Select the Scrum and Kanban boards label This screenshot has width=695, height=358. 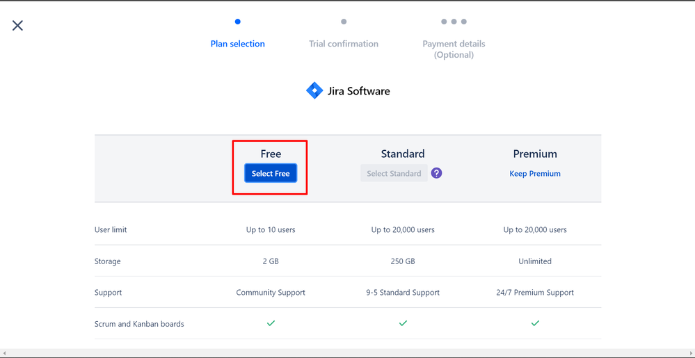click(x=139, y=324)
